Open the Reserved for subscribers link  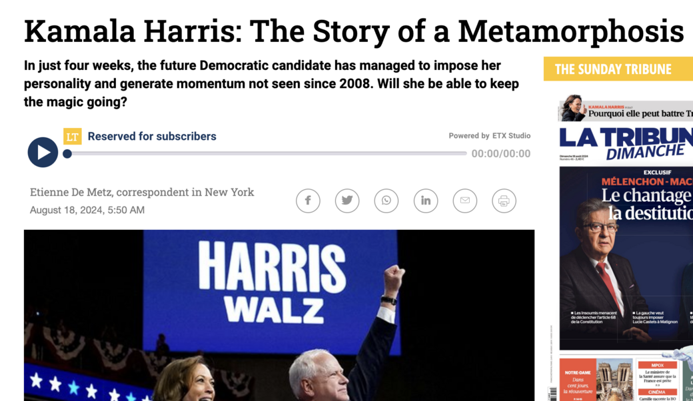tap(152, 137)
